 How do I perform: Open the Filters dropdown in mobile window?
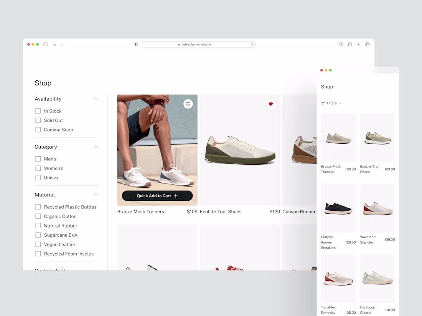click(331, 103)
